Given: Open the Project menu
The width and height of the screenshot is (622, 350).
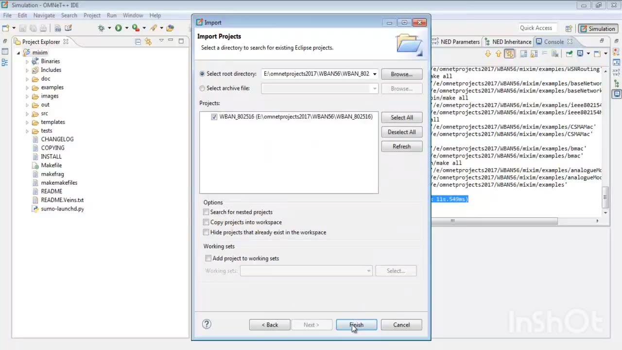Looking at the screenshot, I should point(92,15).
